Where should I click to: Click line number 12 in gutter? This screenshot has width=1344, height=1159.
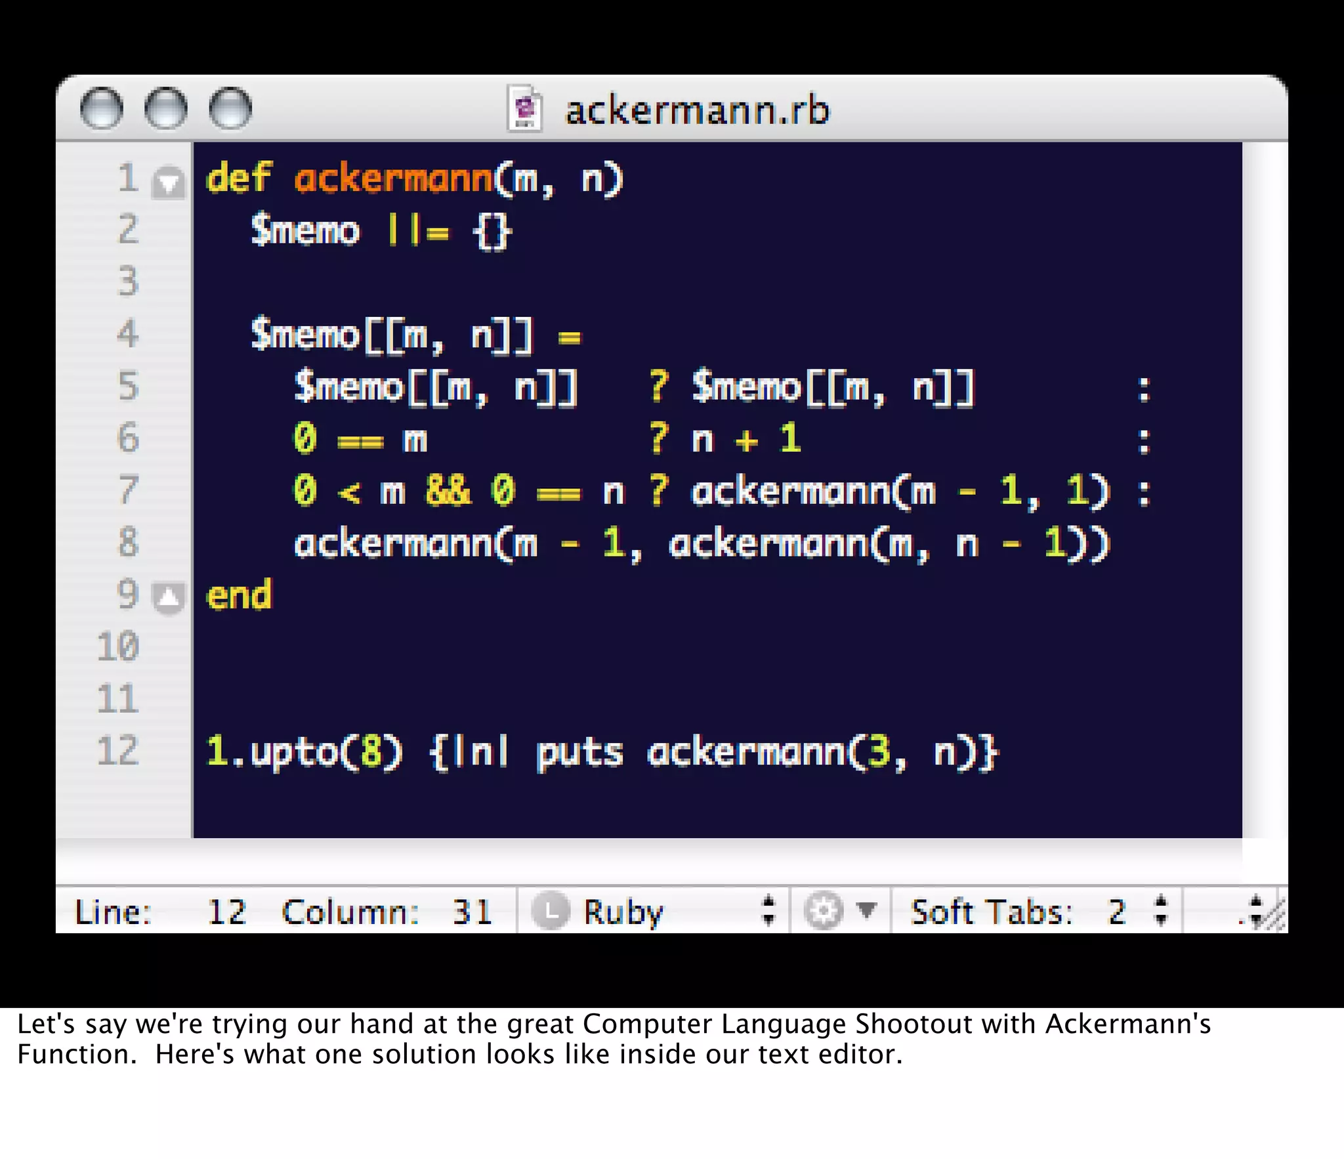[x=118, y=751]
